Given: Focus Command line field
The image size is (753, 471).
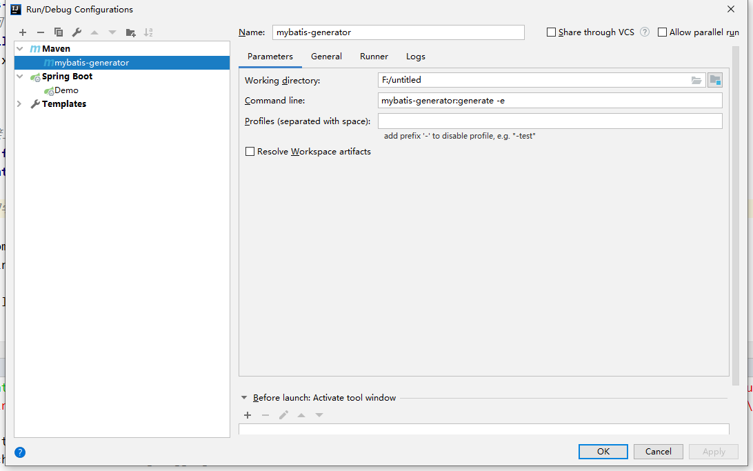Looking at the screenshot, I should point(550,101).
